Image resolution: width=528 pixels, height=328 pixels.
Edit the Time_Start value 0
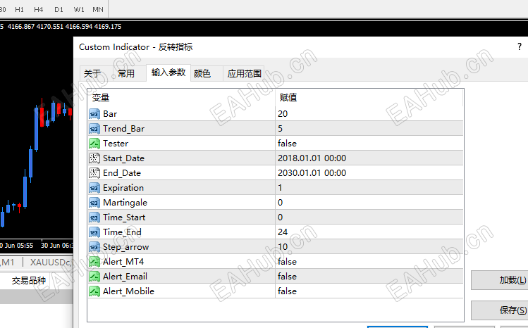click(369, 217)
